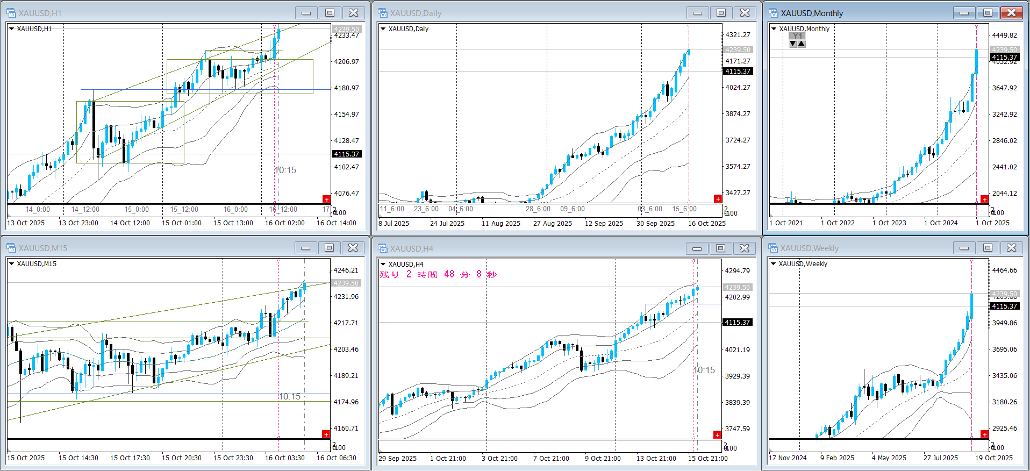Viewport: 1030px width, 471px height.
Task: Click the red plus icon in Weekly chart
Action: [984, 434]
